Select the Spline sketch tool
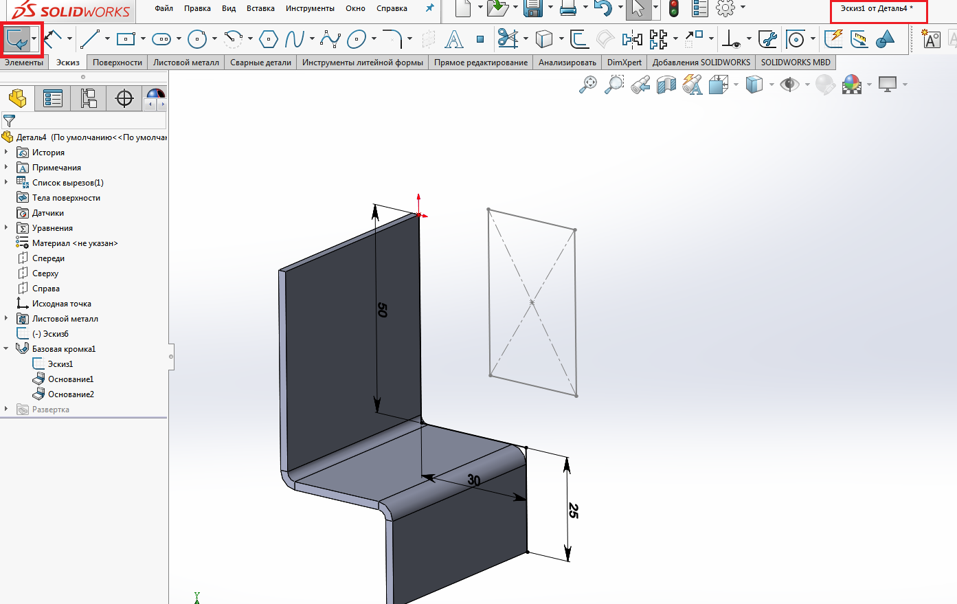957x604 pixels. click(x=295, y=39)
